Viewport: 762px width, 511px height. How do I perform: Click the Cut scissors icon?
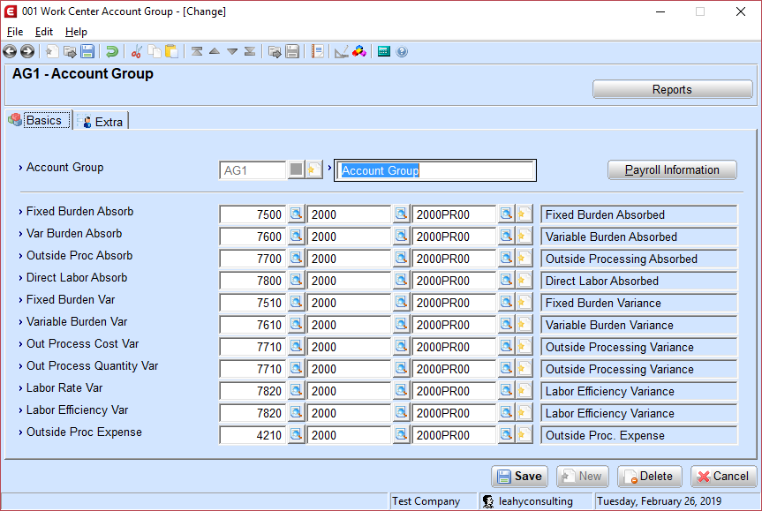pyautogui.click(x=137, y=51)
